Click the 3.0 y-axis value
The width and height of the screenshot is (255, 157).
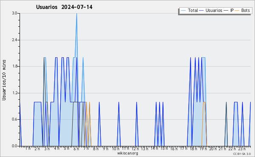click(15, 13)
